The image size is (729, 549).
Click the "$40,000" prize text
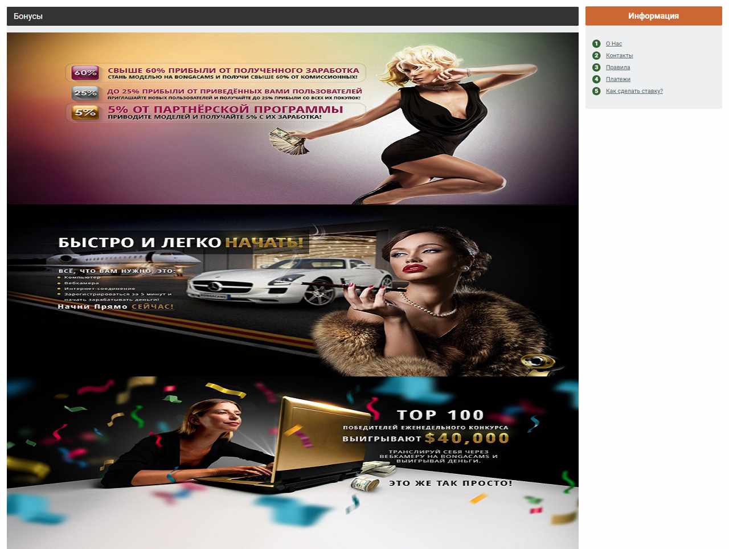[467, 438]
